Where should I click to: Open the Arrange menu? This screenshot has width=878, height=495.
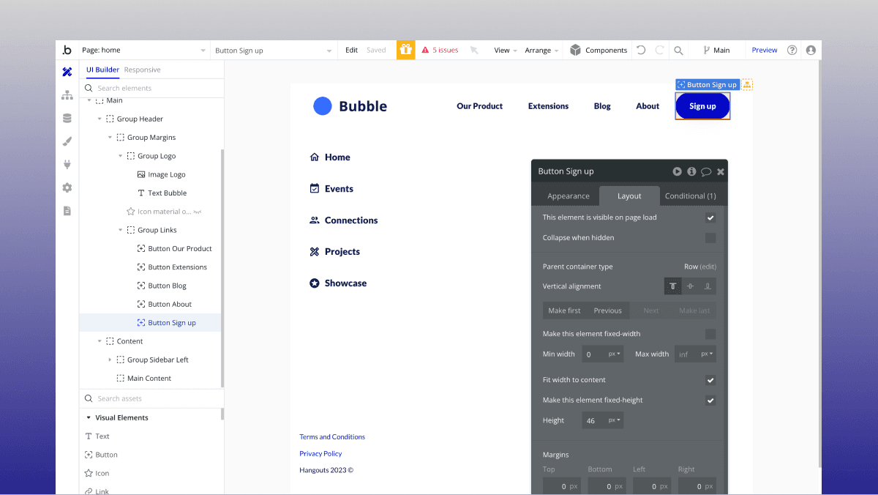click(542, 51)
